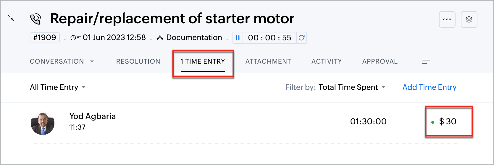Switch to the Resolution tab

tap(138, 61)
